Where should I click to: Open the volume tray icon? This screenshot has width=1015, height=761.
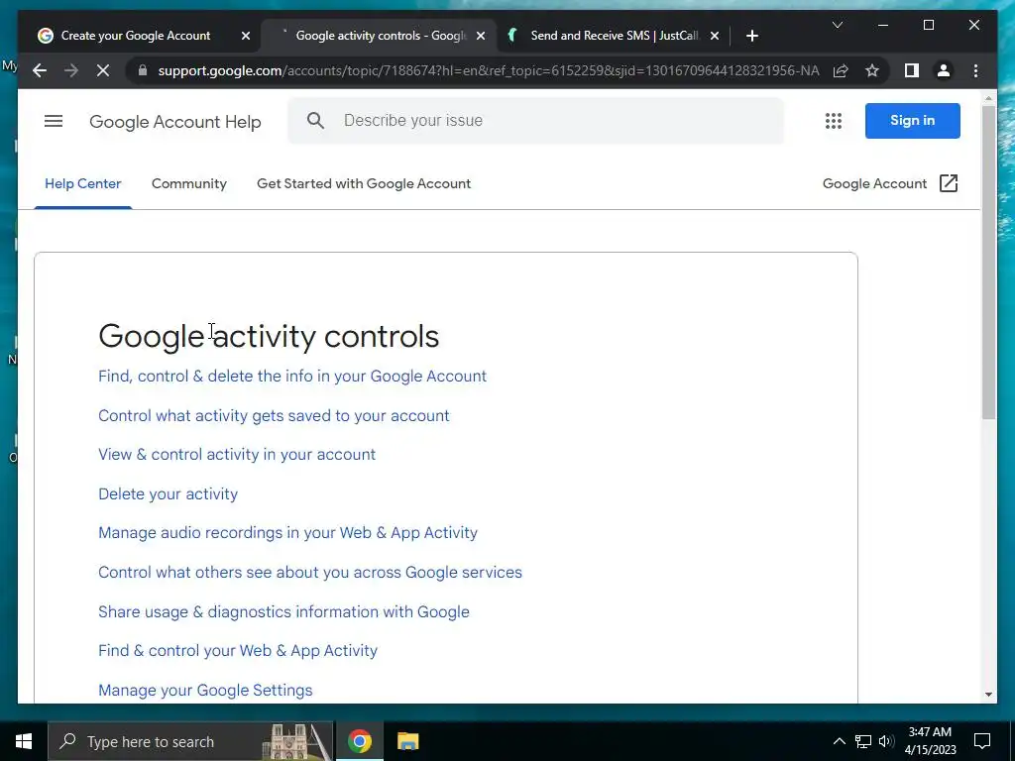pos(886,741)
